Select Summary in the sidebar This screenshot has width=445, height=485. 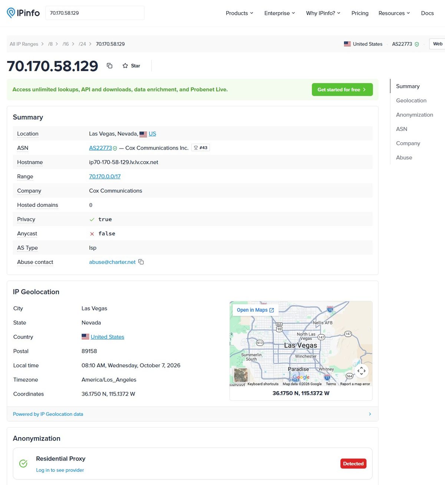click(x=408, y=86)
